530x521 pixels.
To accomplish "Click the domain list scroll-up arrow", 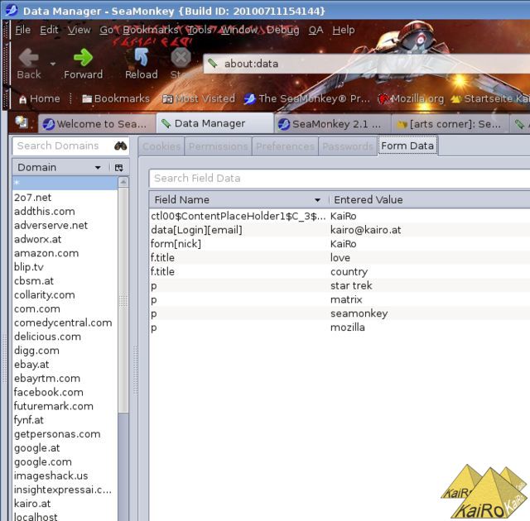I will pos(123,182).
